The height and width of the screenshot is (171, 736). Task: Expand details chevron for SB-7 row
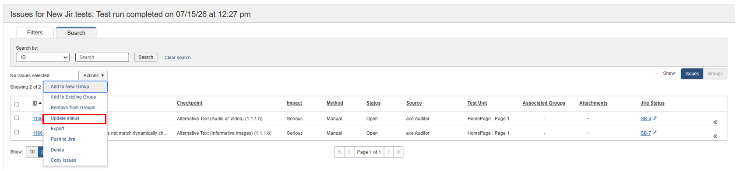tap(715, 136)
